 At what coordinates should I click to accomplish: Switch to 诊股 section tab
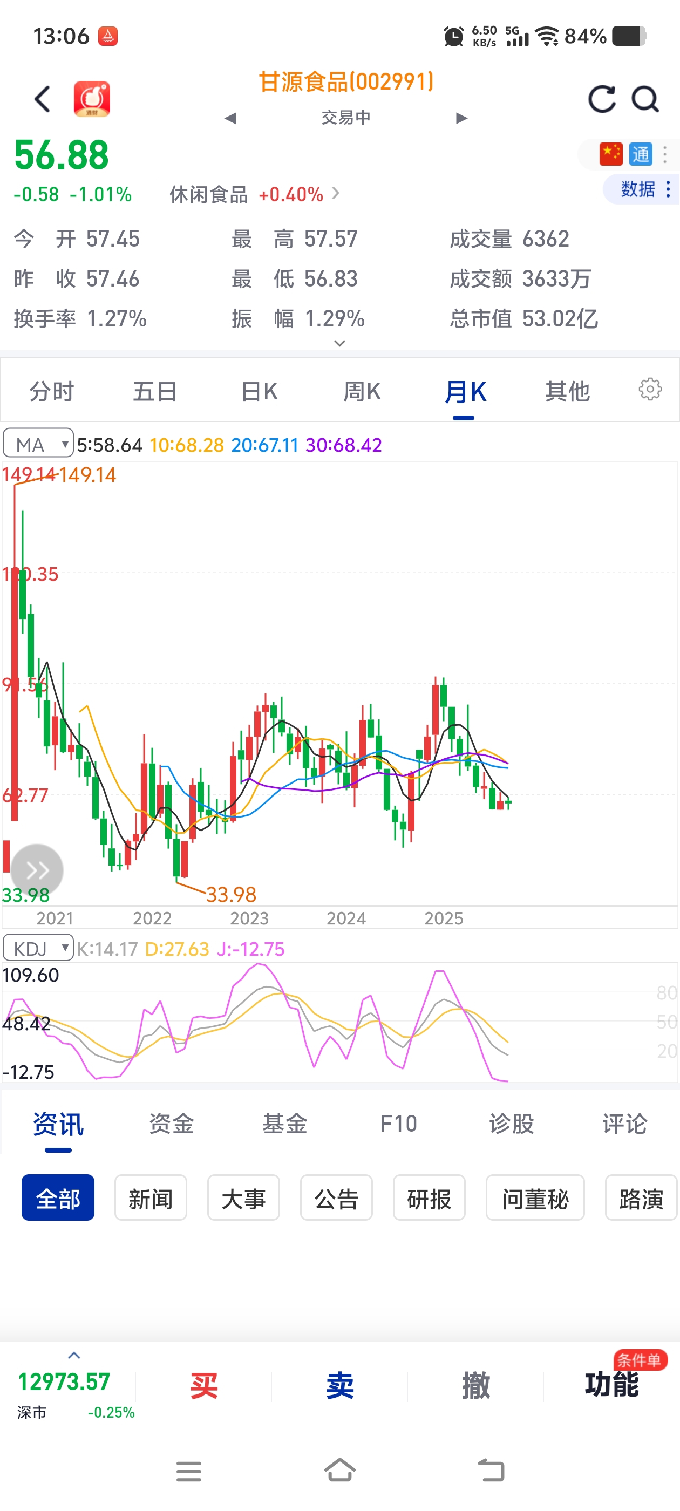(x=512, y=1124)
